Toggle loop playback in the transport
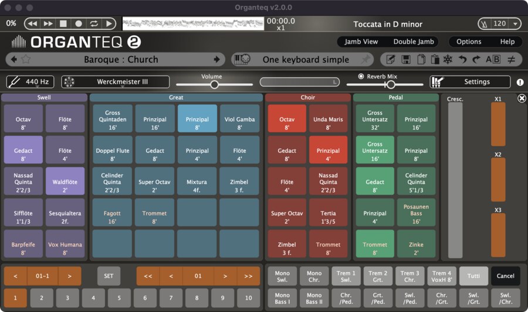This screenshot has width=528, height=312. click(x=93, y=23)
